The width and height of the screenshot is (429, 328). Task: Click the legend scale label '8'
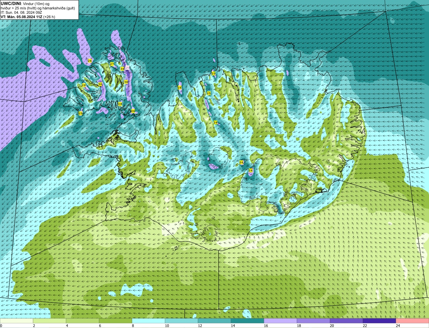click(x=133, y=326)
